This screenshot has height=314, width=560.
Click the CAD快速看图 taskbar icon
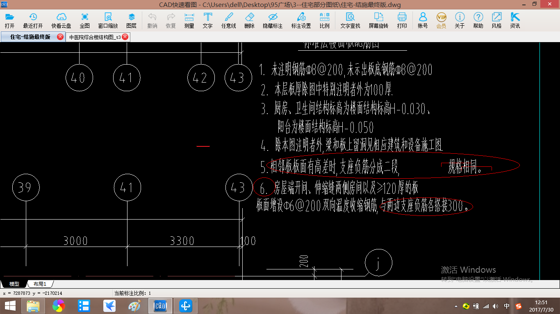point(159,305)
